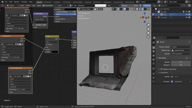Viewport: 192px width, 108px height.
Task: Select rendered viewport shading icon
Action: [x=142, y=9]
